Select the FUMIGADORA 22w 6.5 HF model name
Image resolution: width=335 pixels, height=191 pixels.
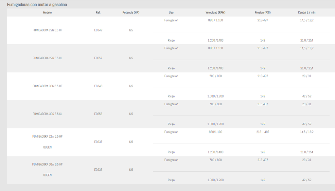click(x=47, y=136)
